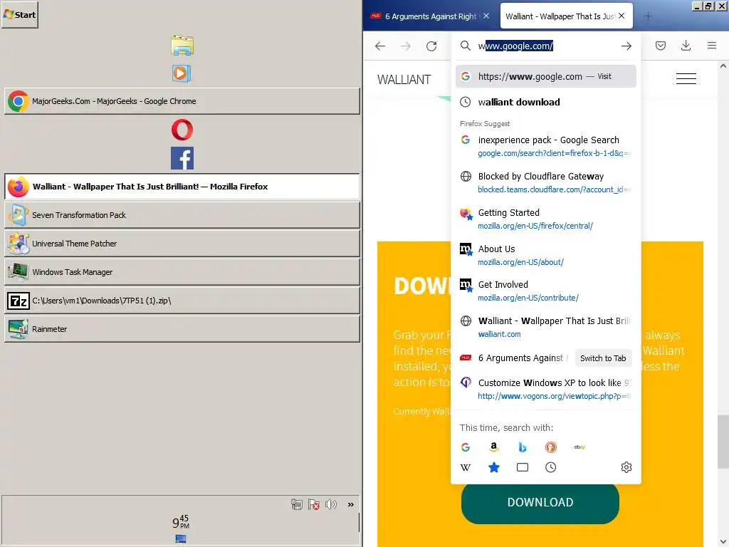Search in open Tabs icon
This screenshot has width=729, height=547.
(x=522, y=467)
